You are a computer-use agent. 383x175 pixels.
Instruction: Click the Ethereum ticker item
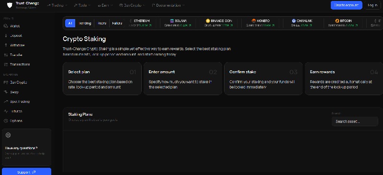[x=140, y=23]
